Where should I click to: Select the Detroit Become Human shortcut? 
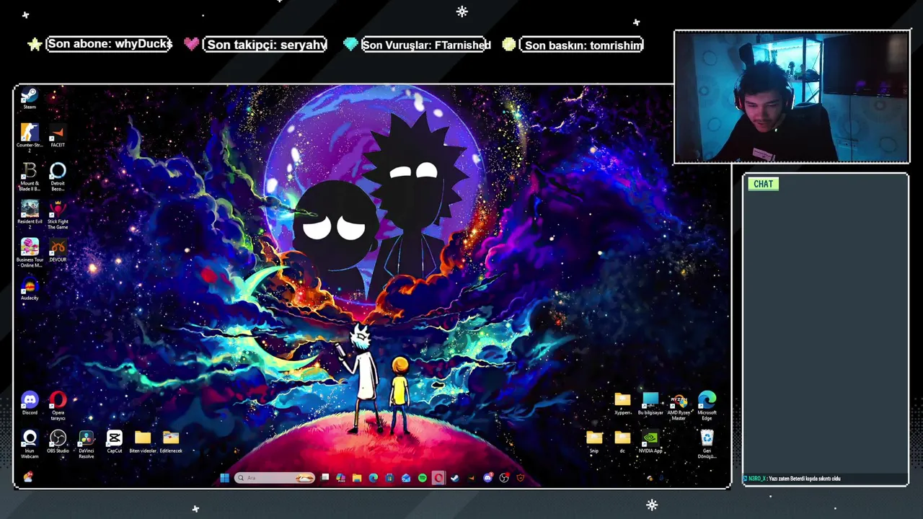(58, 176)
